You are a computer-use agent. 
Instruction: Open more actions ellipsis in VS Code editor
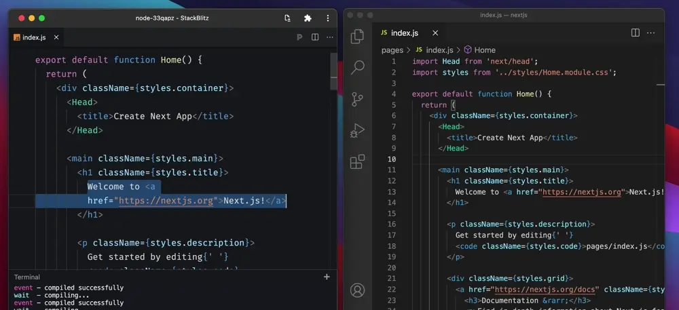pyautogui.click(x=650, y=33)
